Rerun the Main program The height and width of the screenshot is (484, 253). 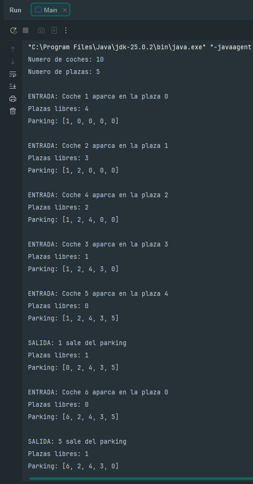pyautogui.click(x=13, y=30)
